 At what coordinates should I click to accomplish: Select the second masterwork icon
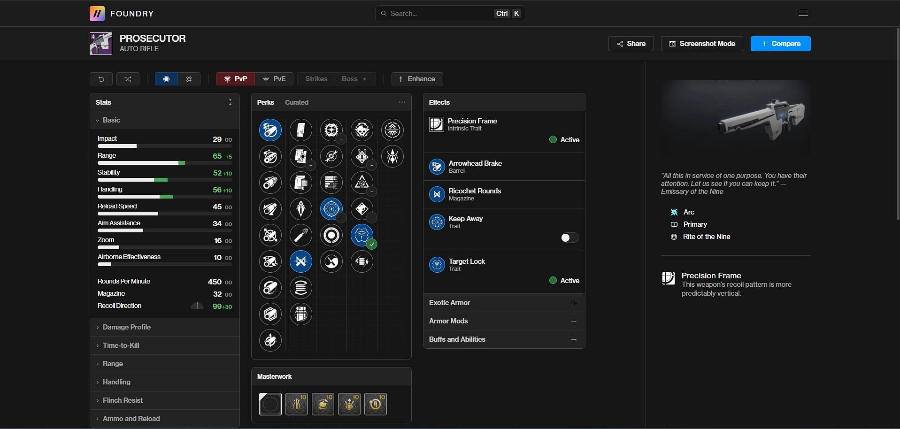297,404
